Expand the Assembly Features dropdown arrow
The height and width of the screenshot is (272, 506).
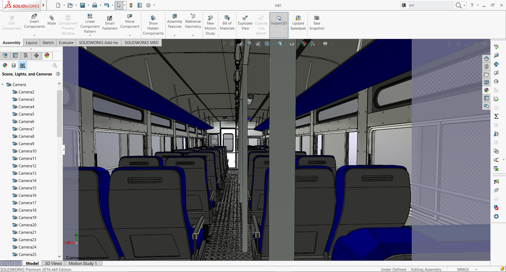pos(174,35)
